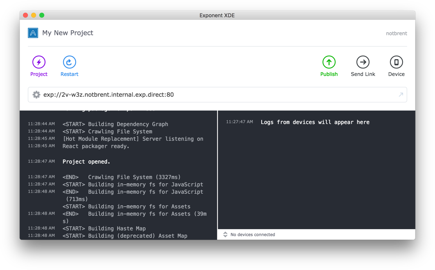This screenshot has width=435, height=270.
Task: Close the Exponent XDE window
Action: click(x=25, y=15)
